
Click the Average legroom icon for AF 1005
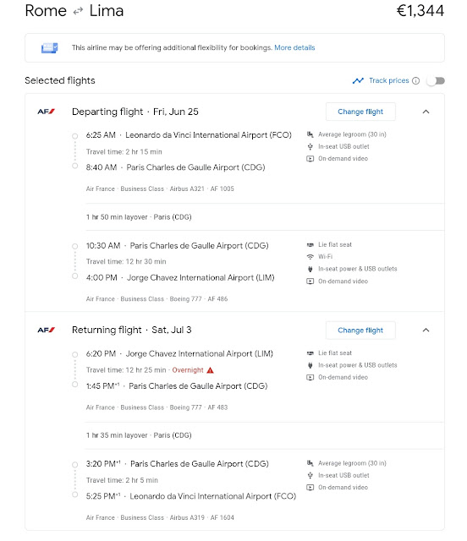[x=310, y=134]
